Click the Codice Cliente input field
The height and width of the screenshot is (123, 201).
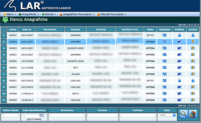click(x=10, y=115)
